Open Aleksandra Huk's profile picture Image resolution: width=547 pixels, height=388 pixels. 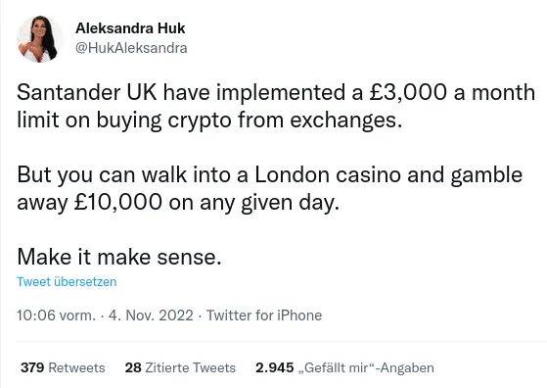pyautogui.click(x=40, y=39)
